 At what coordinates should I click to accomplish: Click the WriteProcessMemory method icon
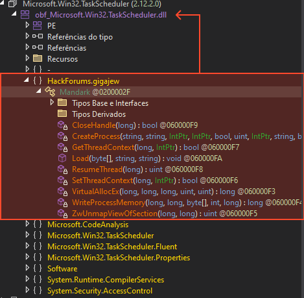(63, 203)
